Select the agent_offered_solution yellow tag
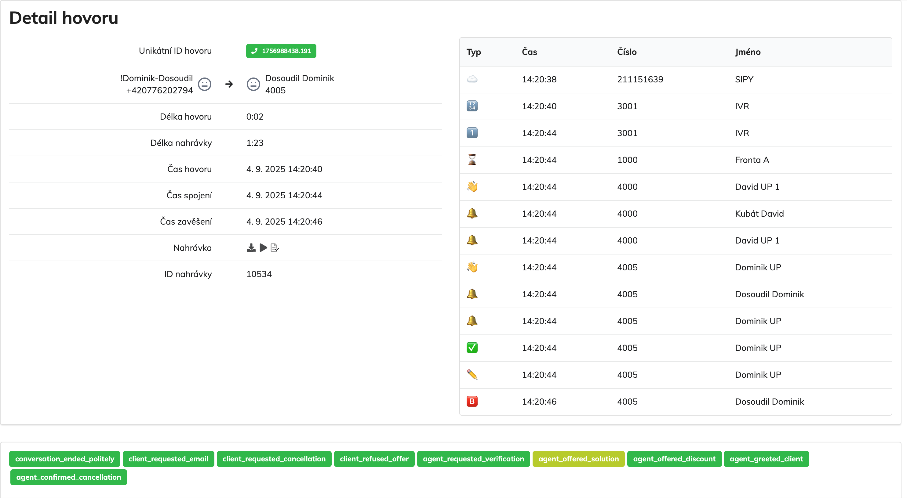 point(578,459)
